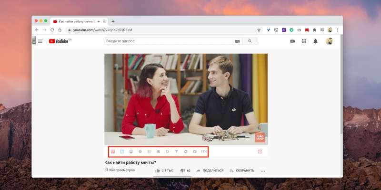The height and width of the screenshot is (190, 381).
Task: Click the video title 'Как найти работу мечты?'
Action: 130,162
